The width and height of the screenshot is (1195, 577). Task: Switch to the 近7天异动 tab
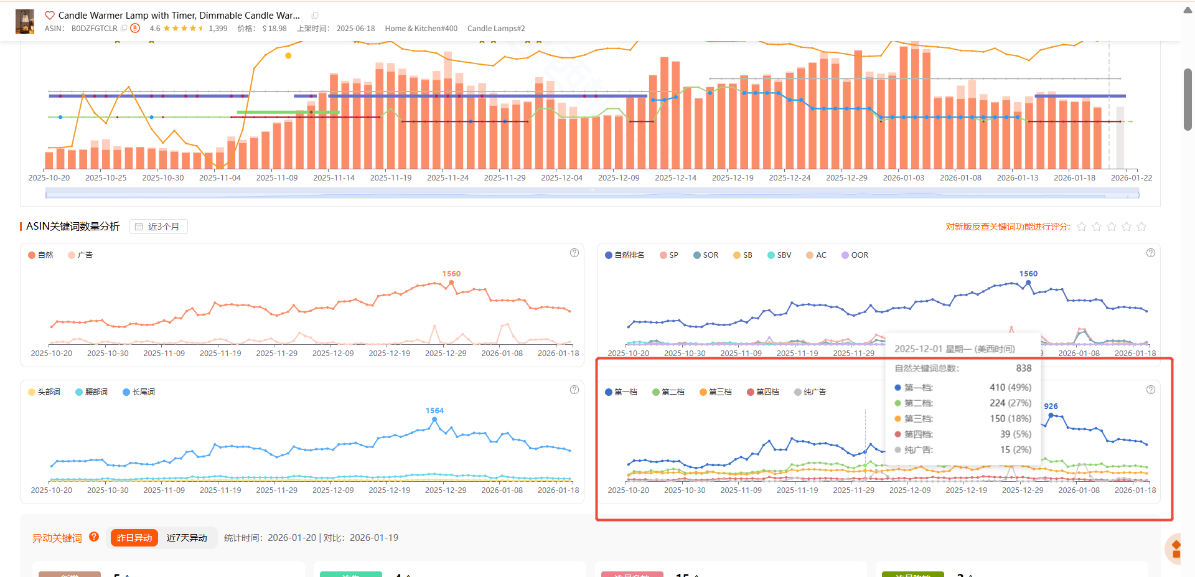click(187, 538)
